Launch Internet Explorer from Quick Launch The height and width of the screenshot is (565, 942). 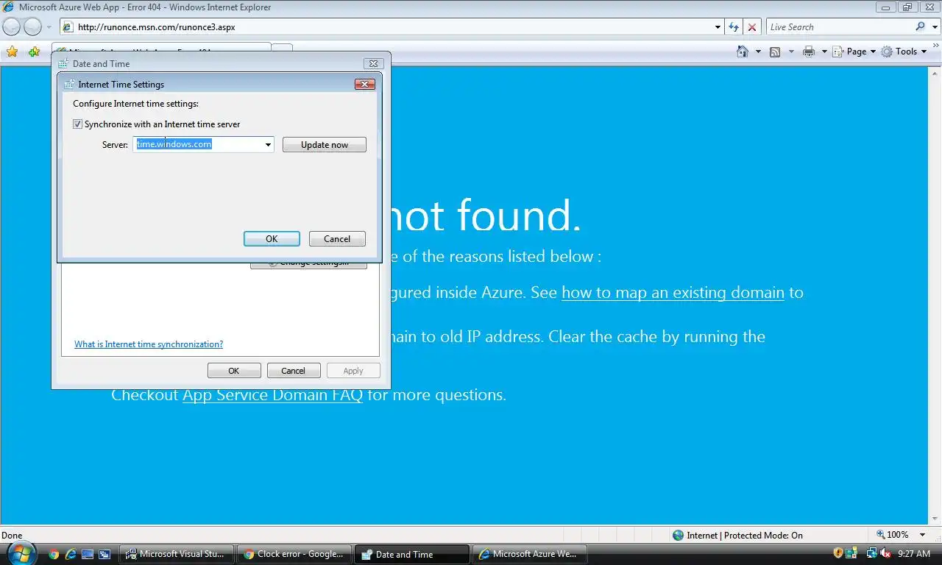[71, 554]
